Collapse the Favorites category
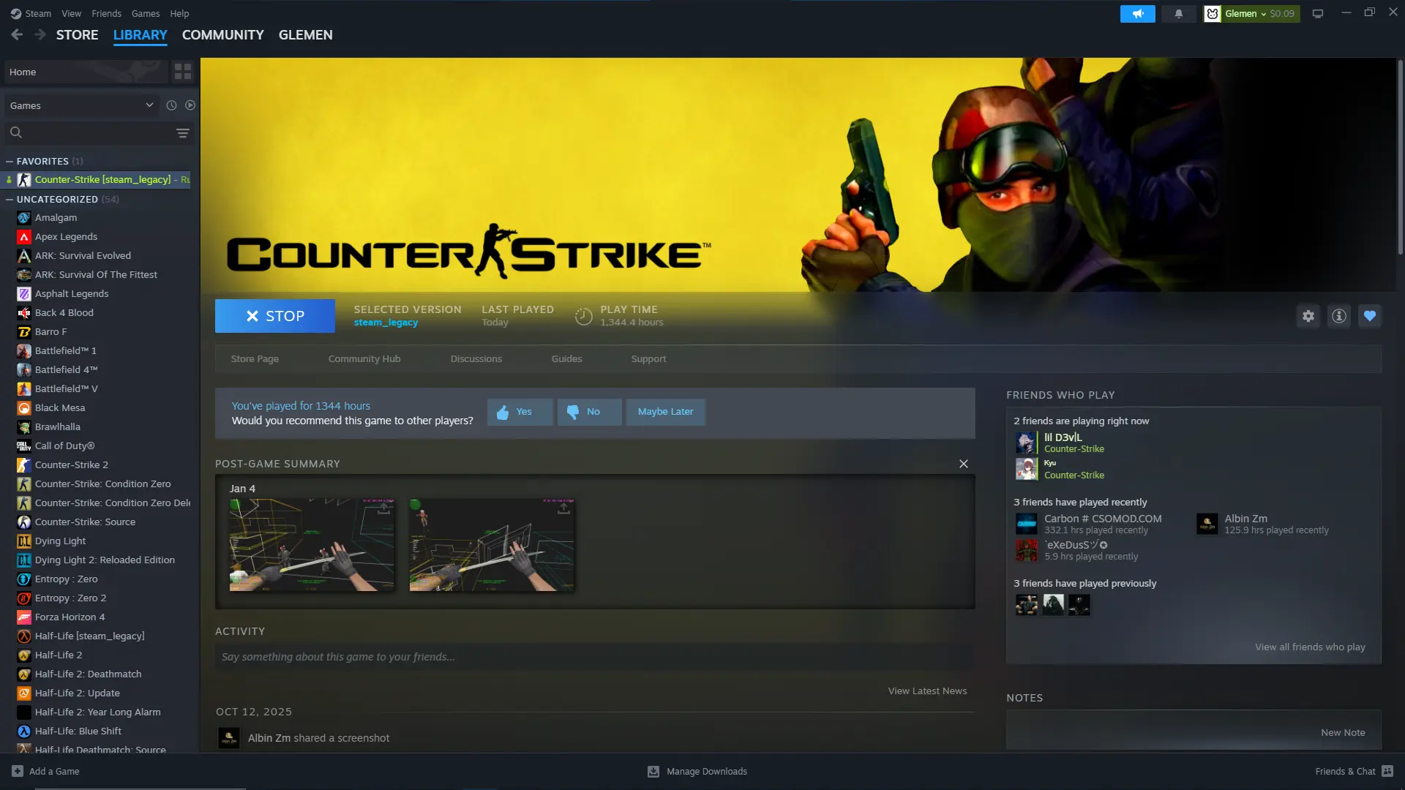This screenshot has height=790, width=1405. (10, 161)
